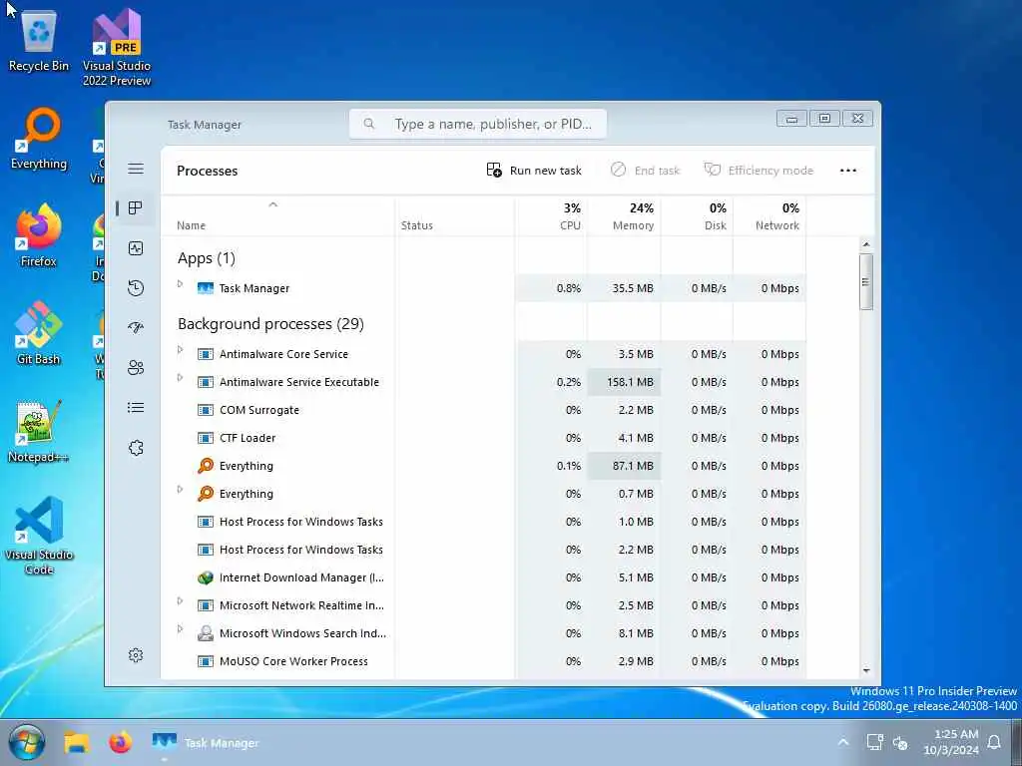Viewport: 1022px width, 766px height.
Task: Expand the second Everything process row
Action: point(180,489)
